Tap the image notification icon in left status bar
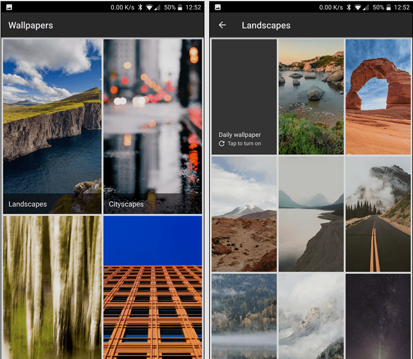Viewport: 413px width, 359px height. 9,7
